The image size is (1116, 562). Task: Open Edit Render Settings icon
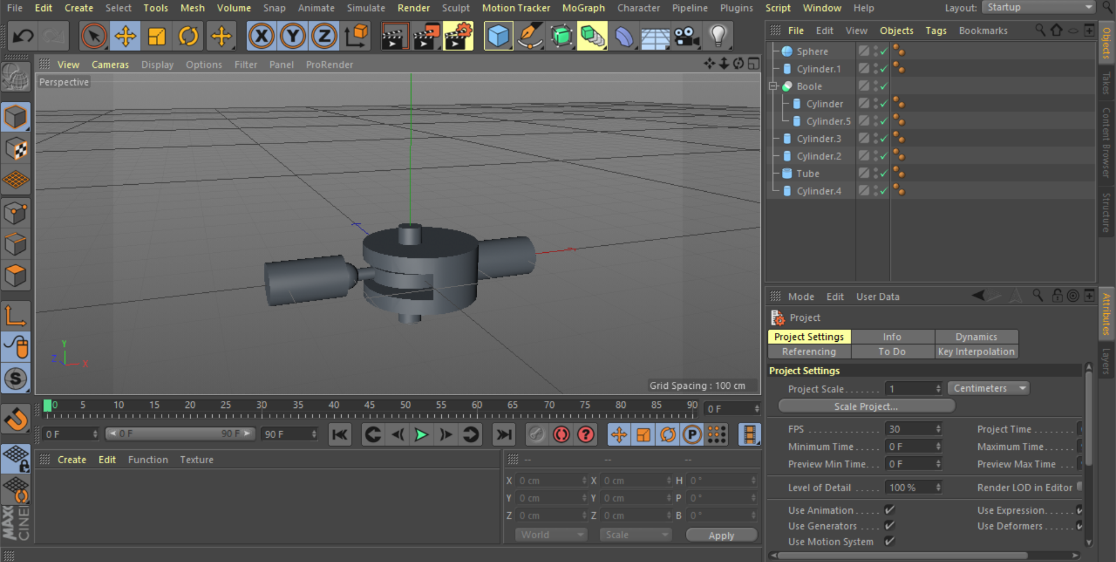458,36
